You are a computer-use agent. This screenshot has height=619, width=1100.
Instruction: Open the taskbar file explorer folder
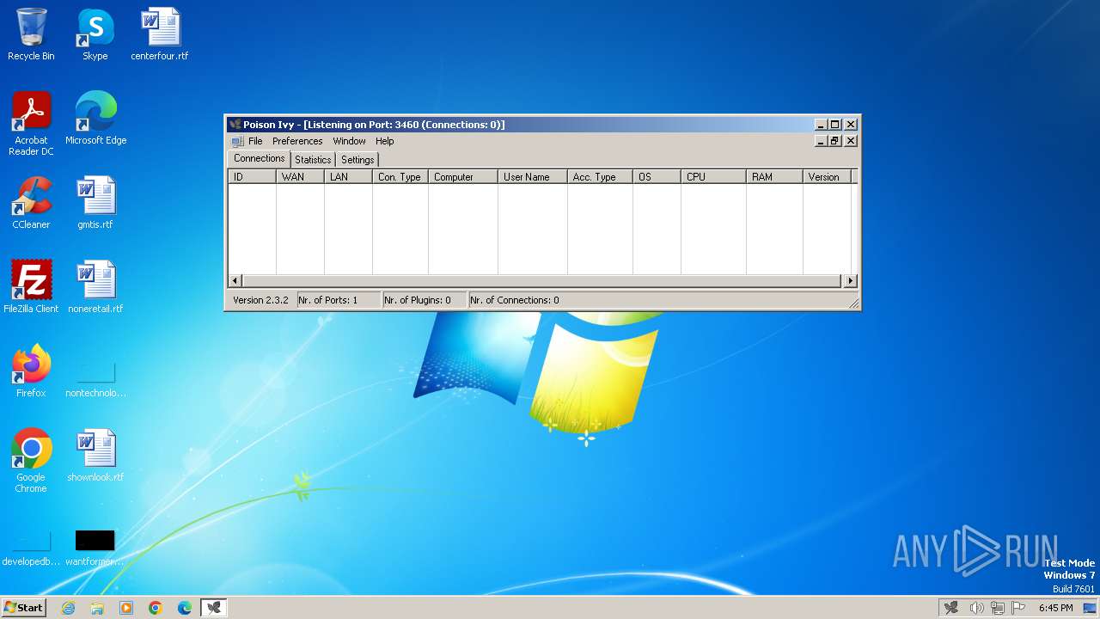click(x=97, y=608)
